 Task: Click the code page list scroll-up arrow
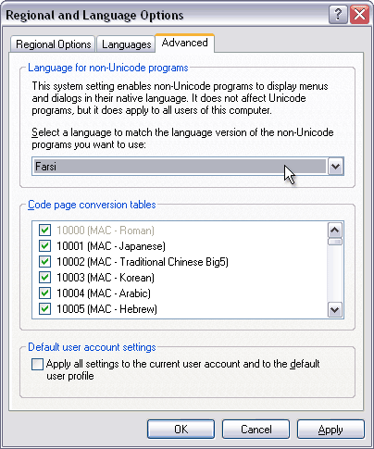click(x=335, y=230)
